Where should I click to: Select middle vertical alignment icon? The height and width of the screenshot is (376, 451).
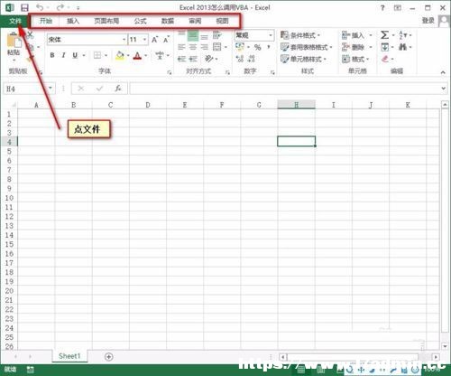pos(193,36)
